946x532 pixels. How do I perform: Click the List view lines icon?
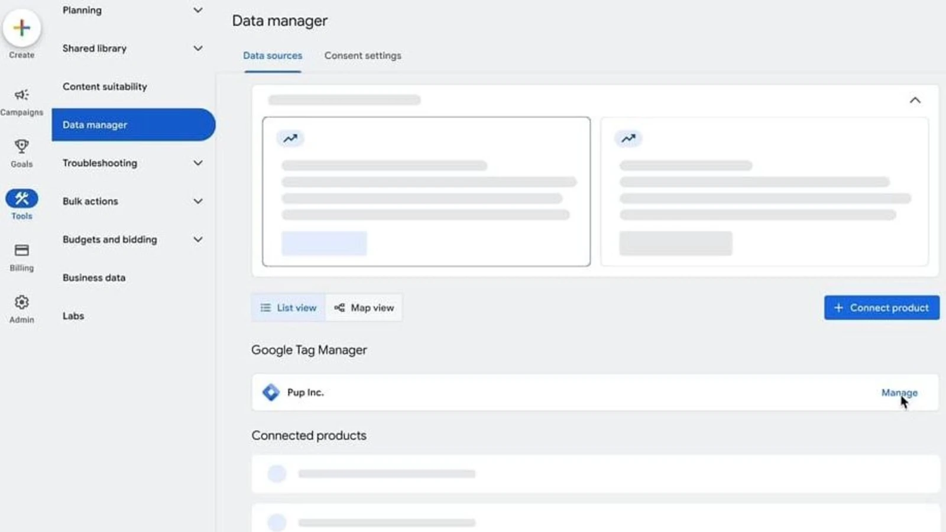pos(265,308)
